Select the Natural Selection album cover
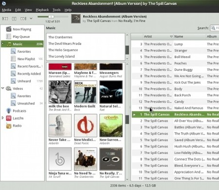 pos(111,92)
